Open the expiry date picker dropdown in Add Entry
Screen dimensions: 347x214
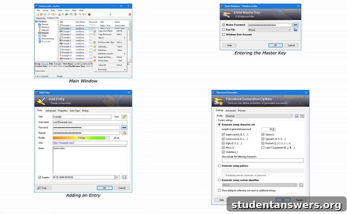click(x=116, y=177)
